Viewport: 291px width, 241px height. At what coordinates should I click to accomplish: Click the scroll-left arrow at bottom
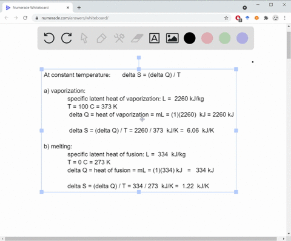[2, 239]
